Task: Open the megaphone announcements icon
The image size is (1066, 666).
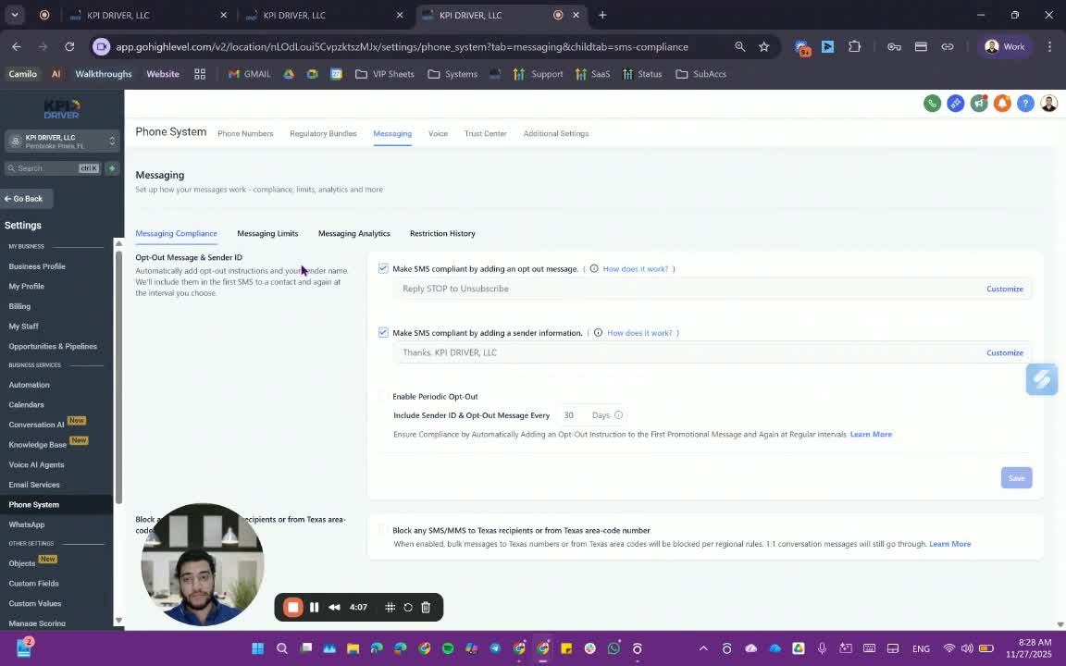Action: tap(979, 104)
